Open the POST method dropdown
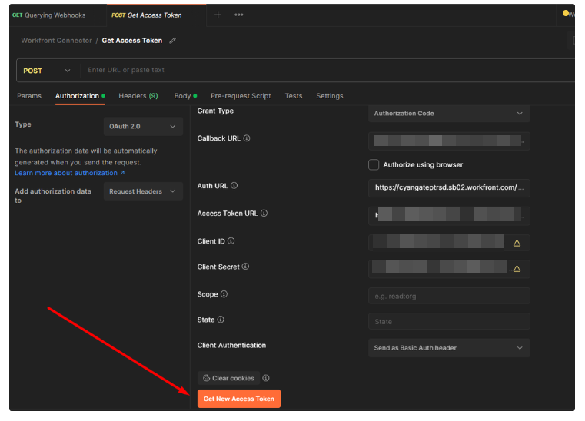585x421 pixels. click(48, 71)
